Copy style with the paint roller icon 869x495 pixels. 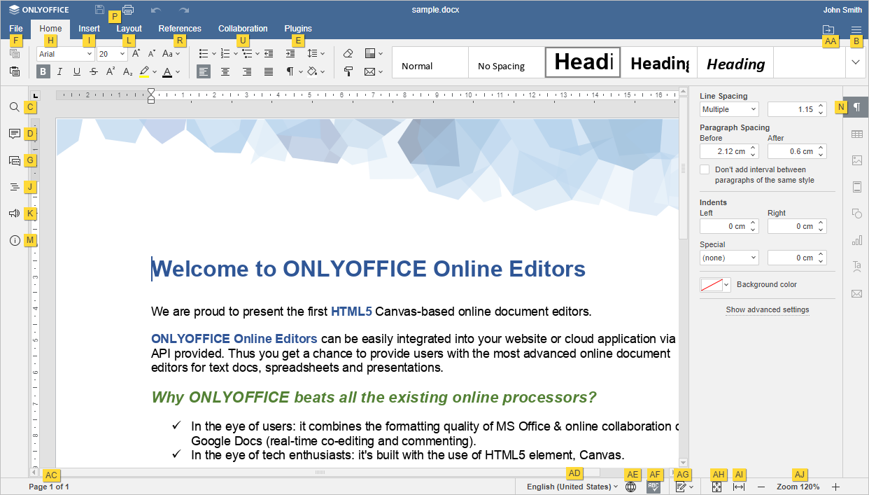point(348,71)
